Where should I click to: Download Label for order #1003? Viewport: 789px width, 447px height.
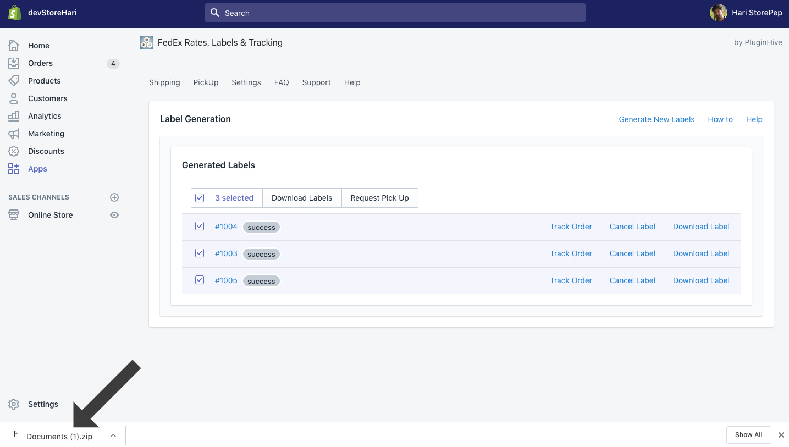coord(701,253)
